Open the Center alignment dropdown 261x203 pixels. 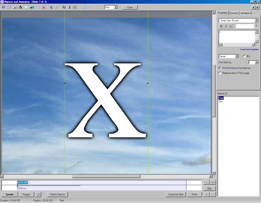pyautogui.click(x=237, y=56)
